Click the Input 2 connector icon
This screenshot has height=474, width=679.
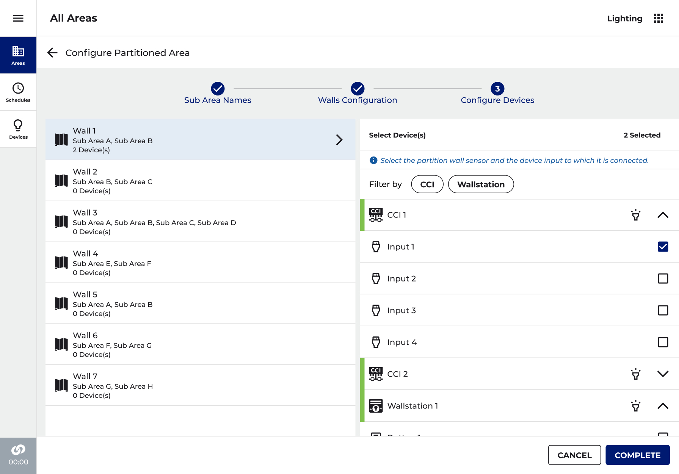376,278
